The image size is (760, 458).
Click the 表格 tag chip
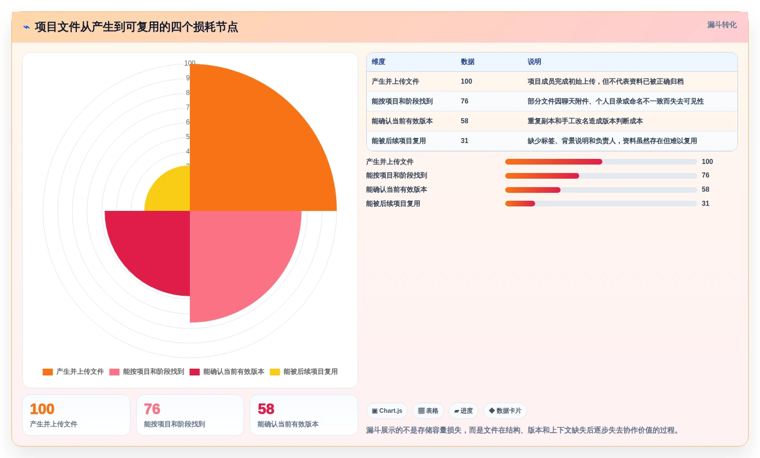coord(428,411)
